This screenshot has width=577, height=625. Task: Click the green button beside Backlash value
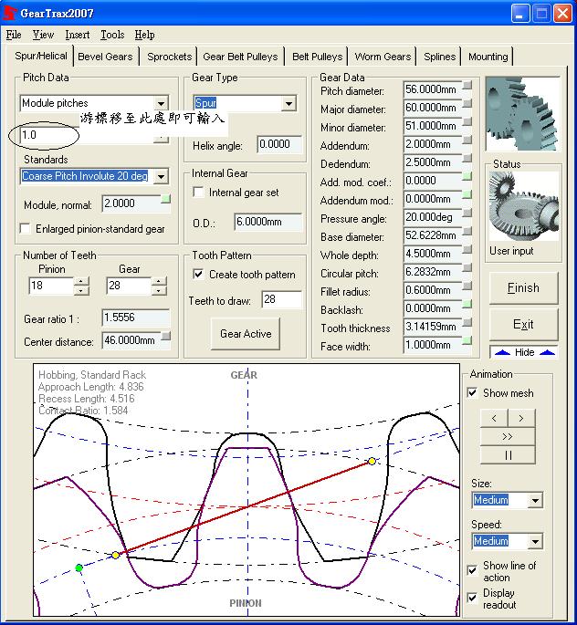tap(467, 304)
